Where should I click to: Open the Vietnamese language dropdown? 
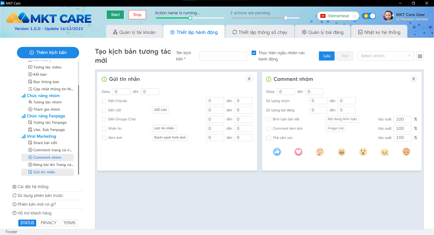(x=338, y=16)
